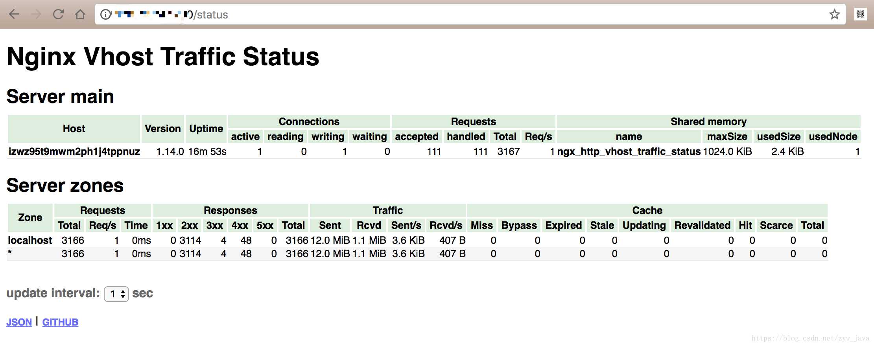The image size is (874, 346).
Task: Click the 'handled' requests header
Action: pyautogui.click(x=466, y=136)
